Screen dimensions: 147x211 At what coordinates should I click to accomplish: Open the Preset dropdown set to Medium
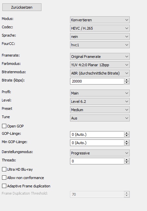pos(100,110)
